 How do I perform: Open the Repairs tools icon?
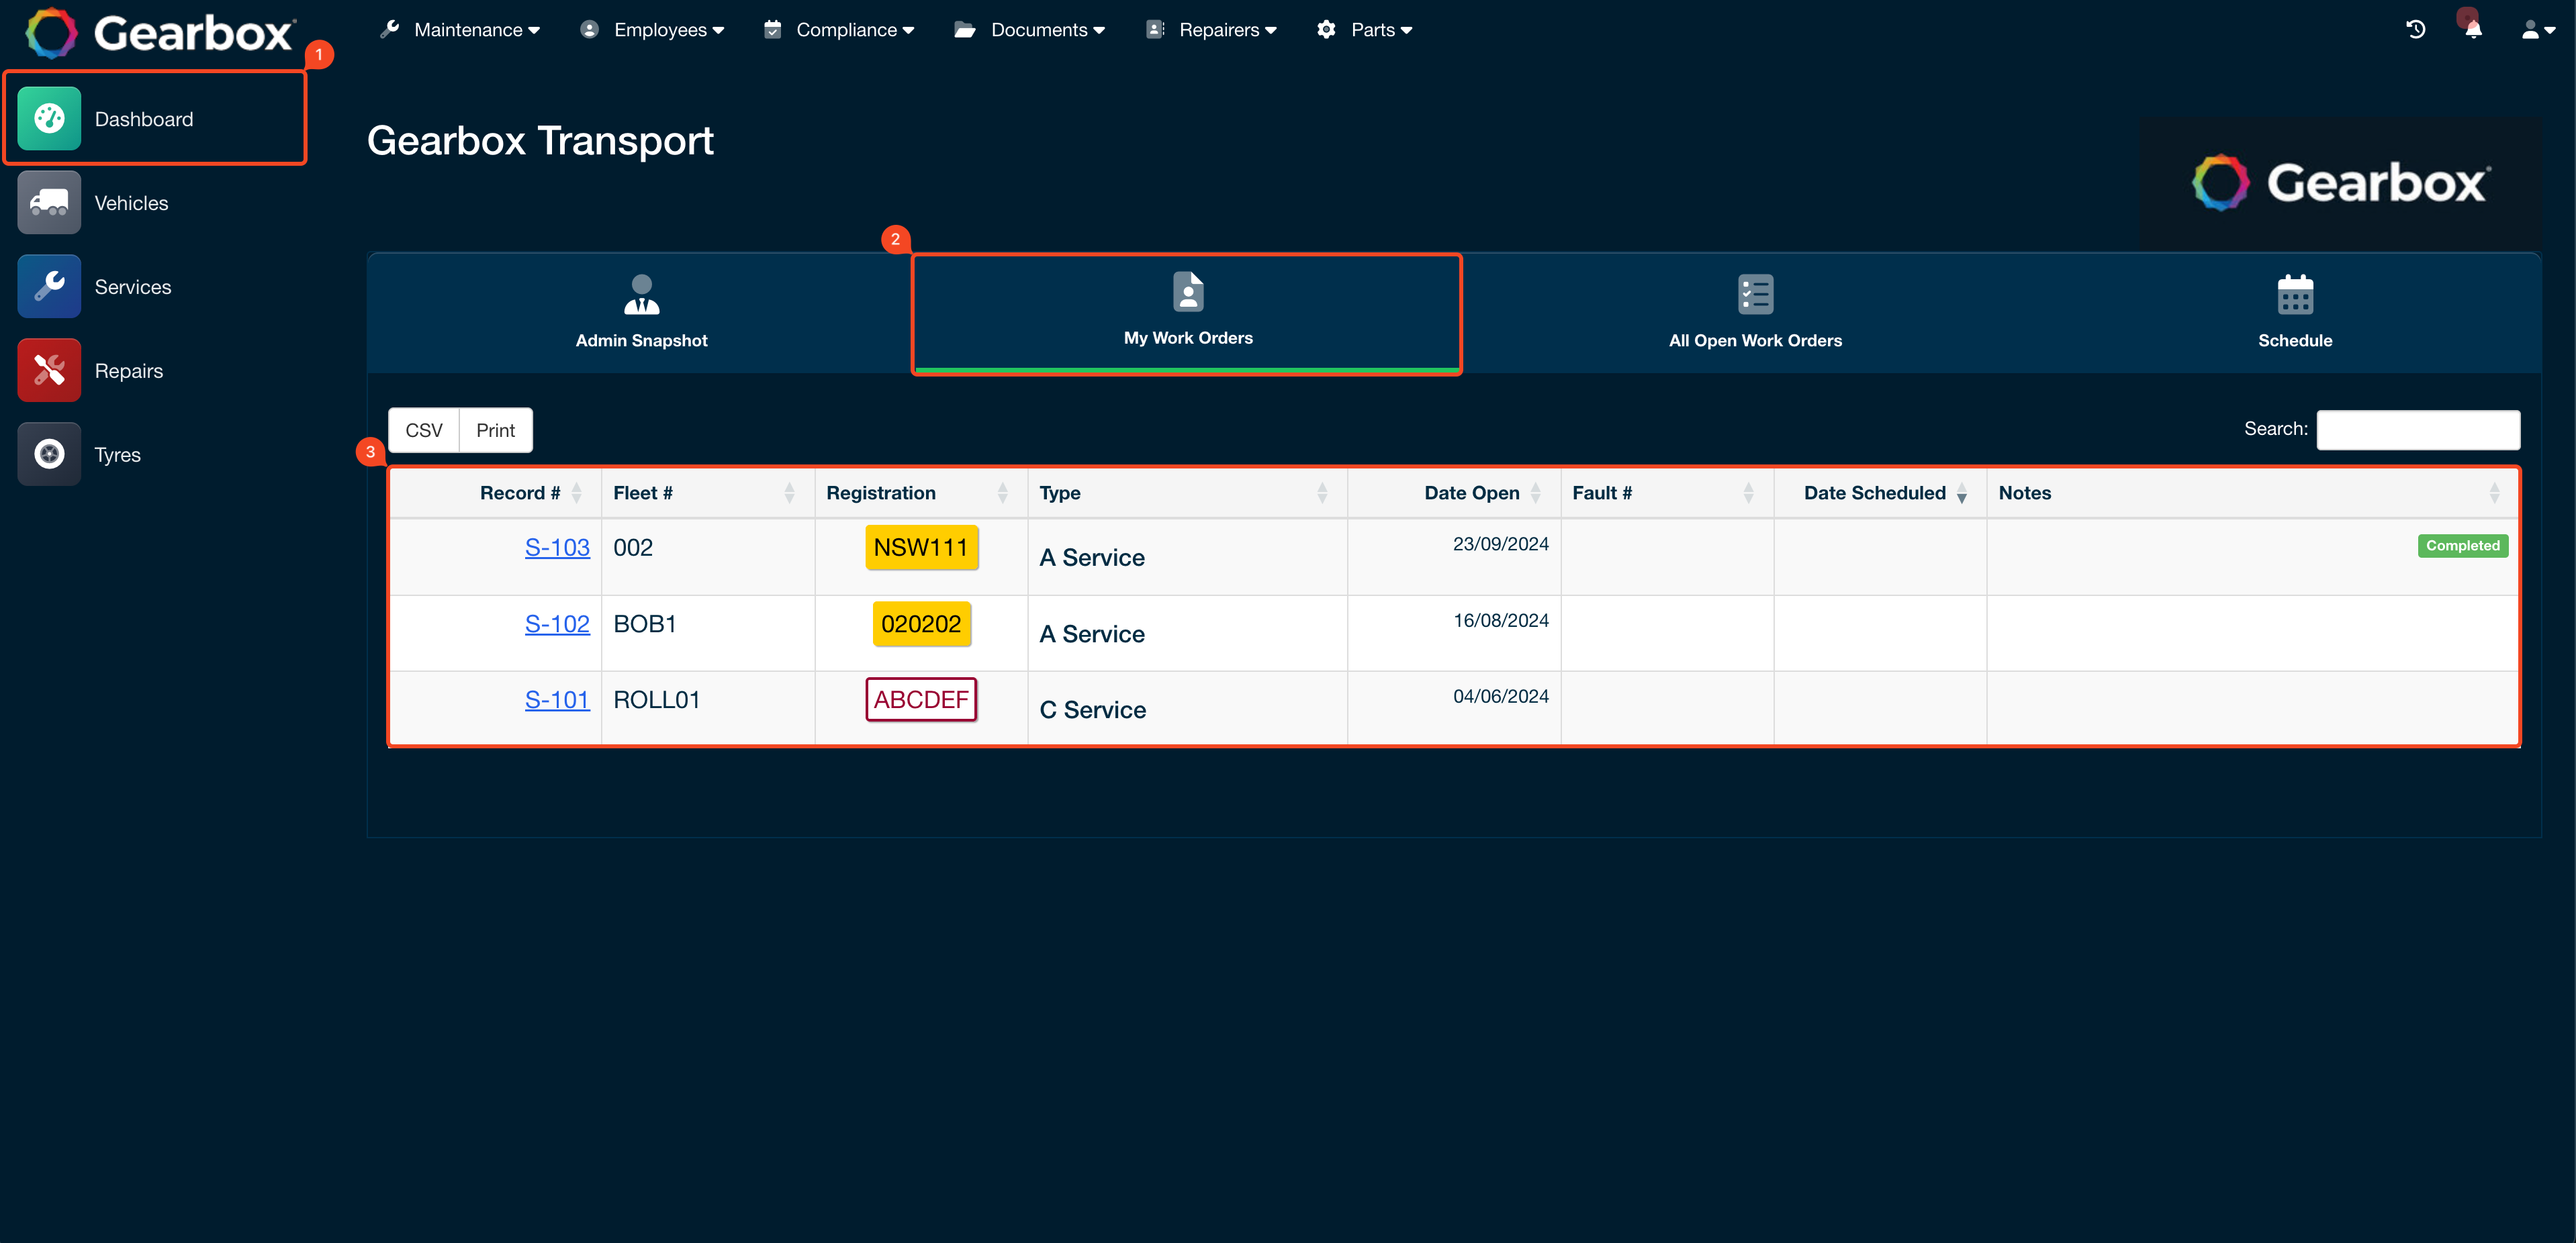point(49,370)
